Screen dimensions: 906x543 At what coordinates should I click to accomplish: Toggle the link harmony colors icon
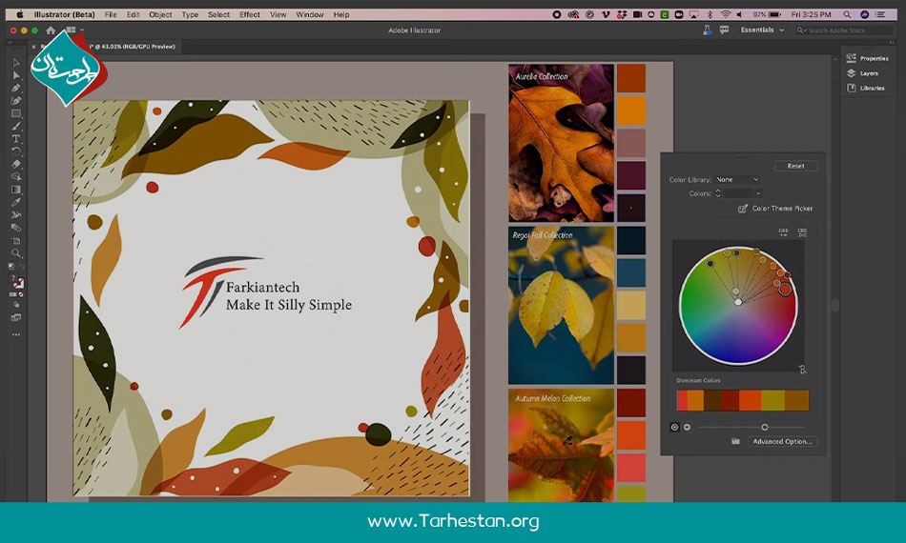coord(802,370)
